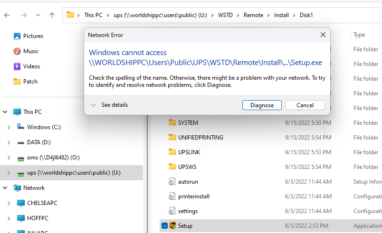Select Disk1 in the breadcrumb path
The height and width of the screenshot is (233, 382).
tap(306, 15)
